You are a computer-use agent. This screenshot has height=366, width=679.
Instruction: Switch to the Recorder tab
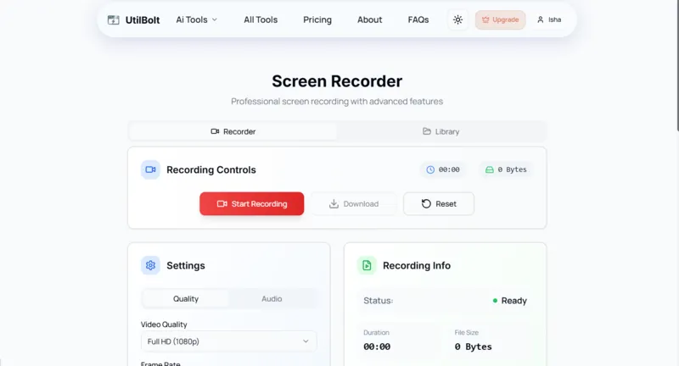click(233, 131)
